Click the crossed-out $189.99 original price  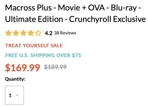point(55,67)
